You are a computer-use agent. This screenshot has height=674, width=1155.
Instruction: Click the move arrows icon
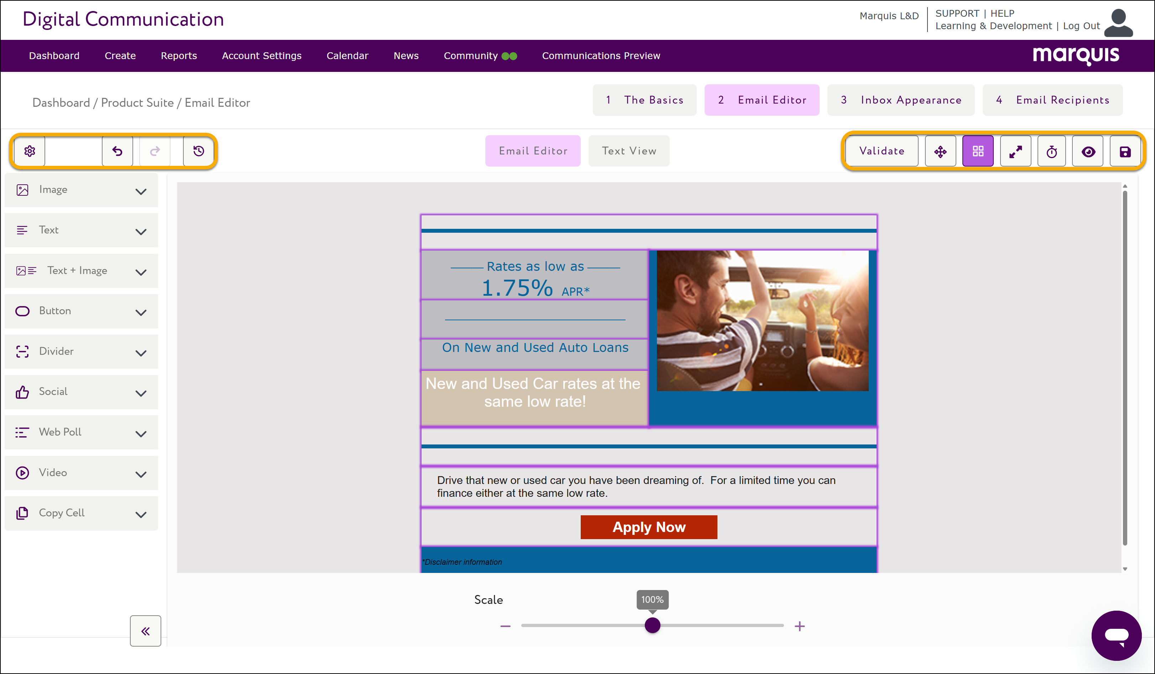coord(940,152)
